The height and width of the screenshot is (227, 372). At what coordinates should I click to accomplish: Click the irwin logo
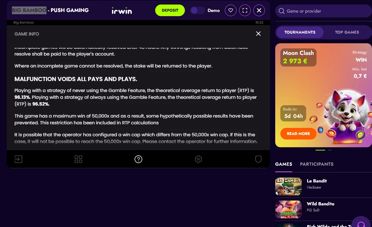coord(122,10)
